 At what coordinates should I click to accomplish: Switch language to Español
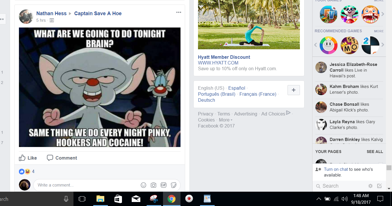click(237, 88)
